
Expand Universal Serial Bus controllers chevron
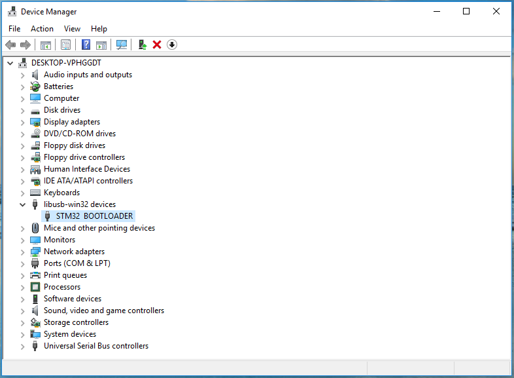(23, 347)
